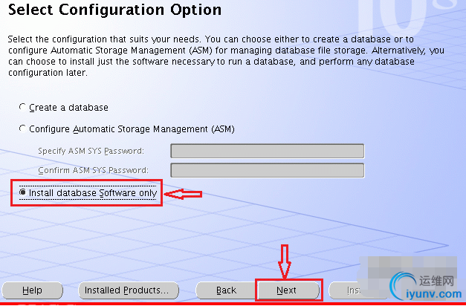
Task: Click Next to continue installation
Action: coord(288,290)
